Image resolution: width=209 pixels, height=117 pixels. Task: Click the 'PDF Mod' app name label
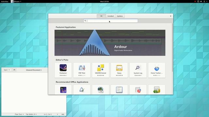(82, 73)
